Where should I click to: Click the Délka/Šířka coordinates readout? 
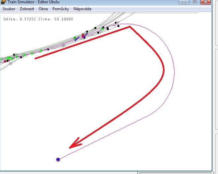(38, 19)
